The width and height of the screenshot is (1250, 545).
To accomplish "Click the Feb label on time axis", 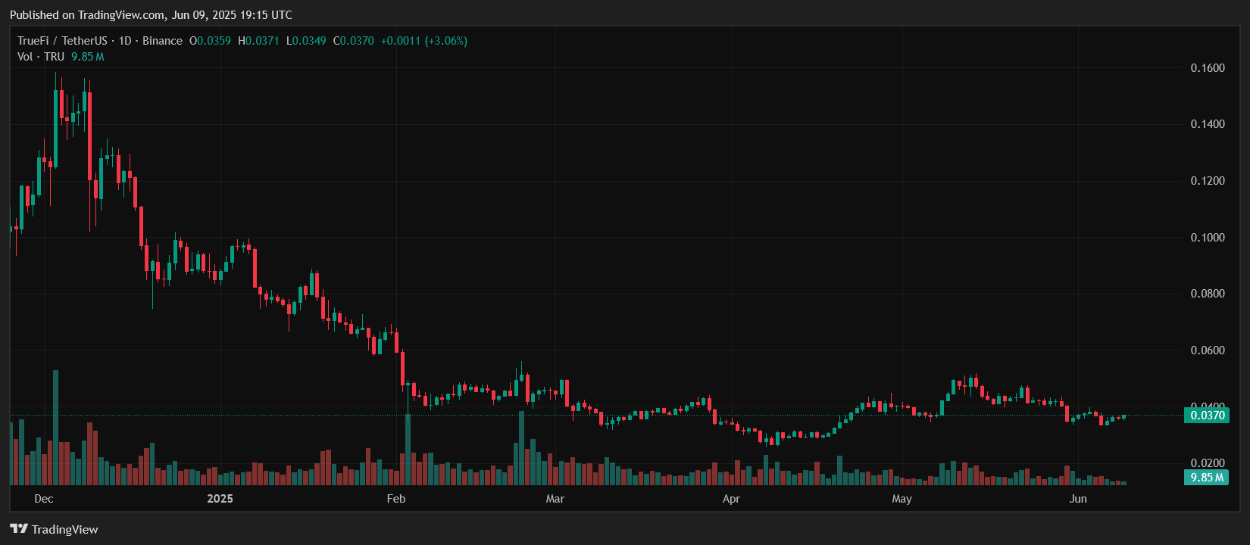I will 396,499.
